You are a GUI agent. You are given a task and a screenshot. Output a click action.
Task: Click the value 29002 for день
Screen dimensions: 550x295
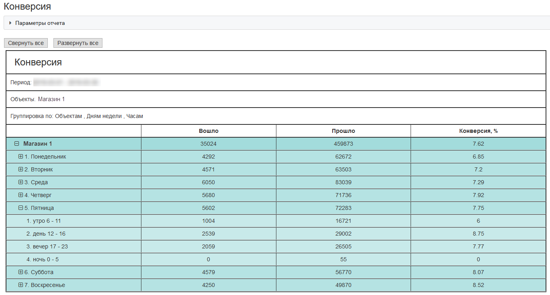point(343,234)
